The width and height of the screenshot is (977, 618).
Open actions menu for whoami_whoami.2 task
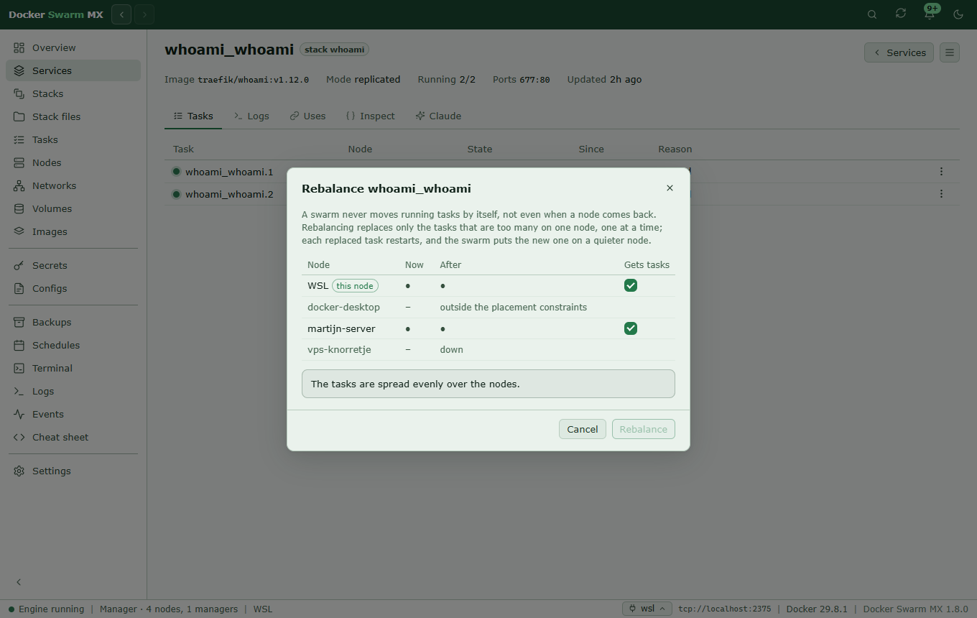click(941, 194)
